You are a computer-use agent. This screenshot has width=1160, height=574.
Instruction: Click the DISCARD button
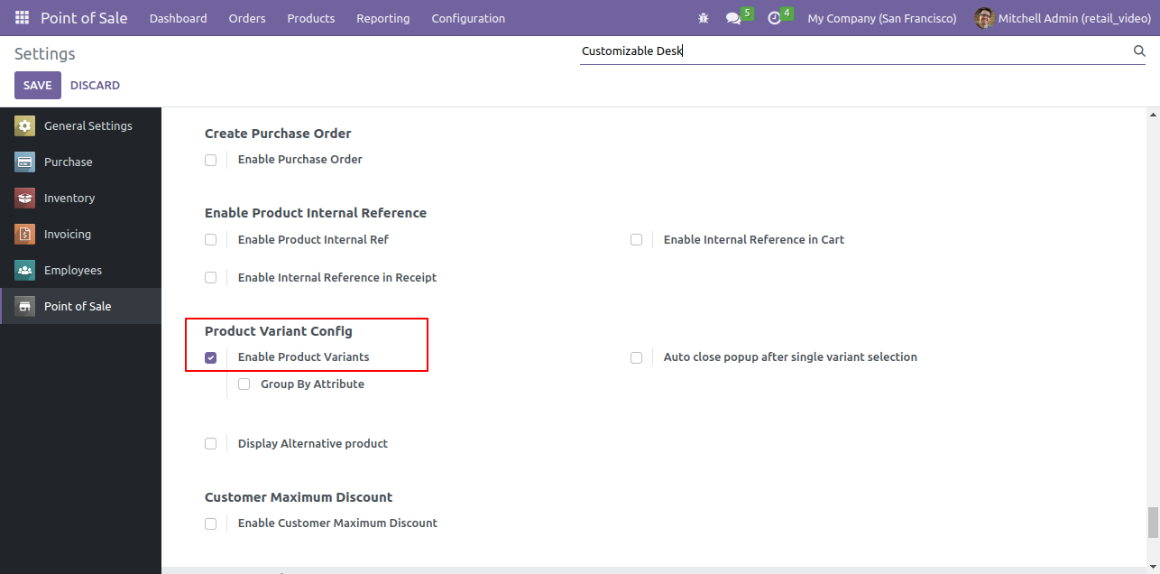coord(95,85)
